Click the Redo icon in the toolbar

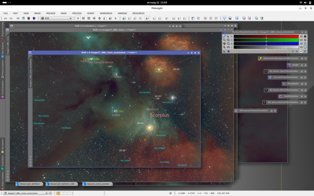pyautogui.click(x=11, y=19)
